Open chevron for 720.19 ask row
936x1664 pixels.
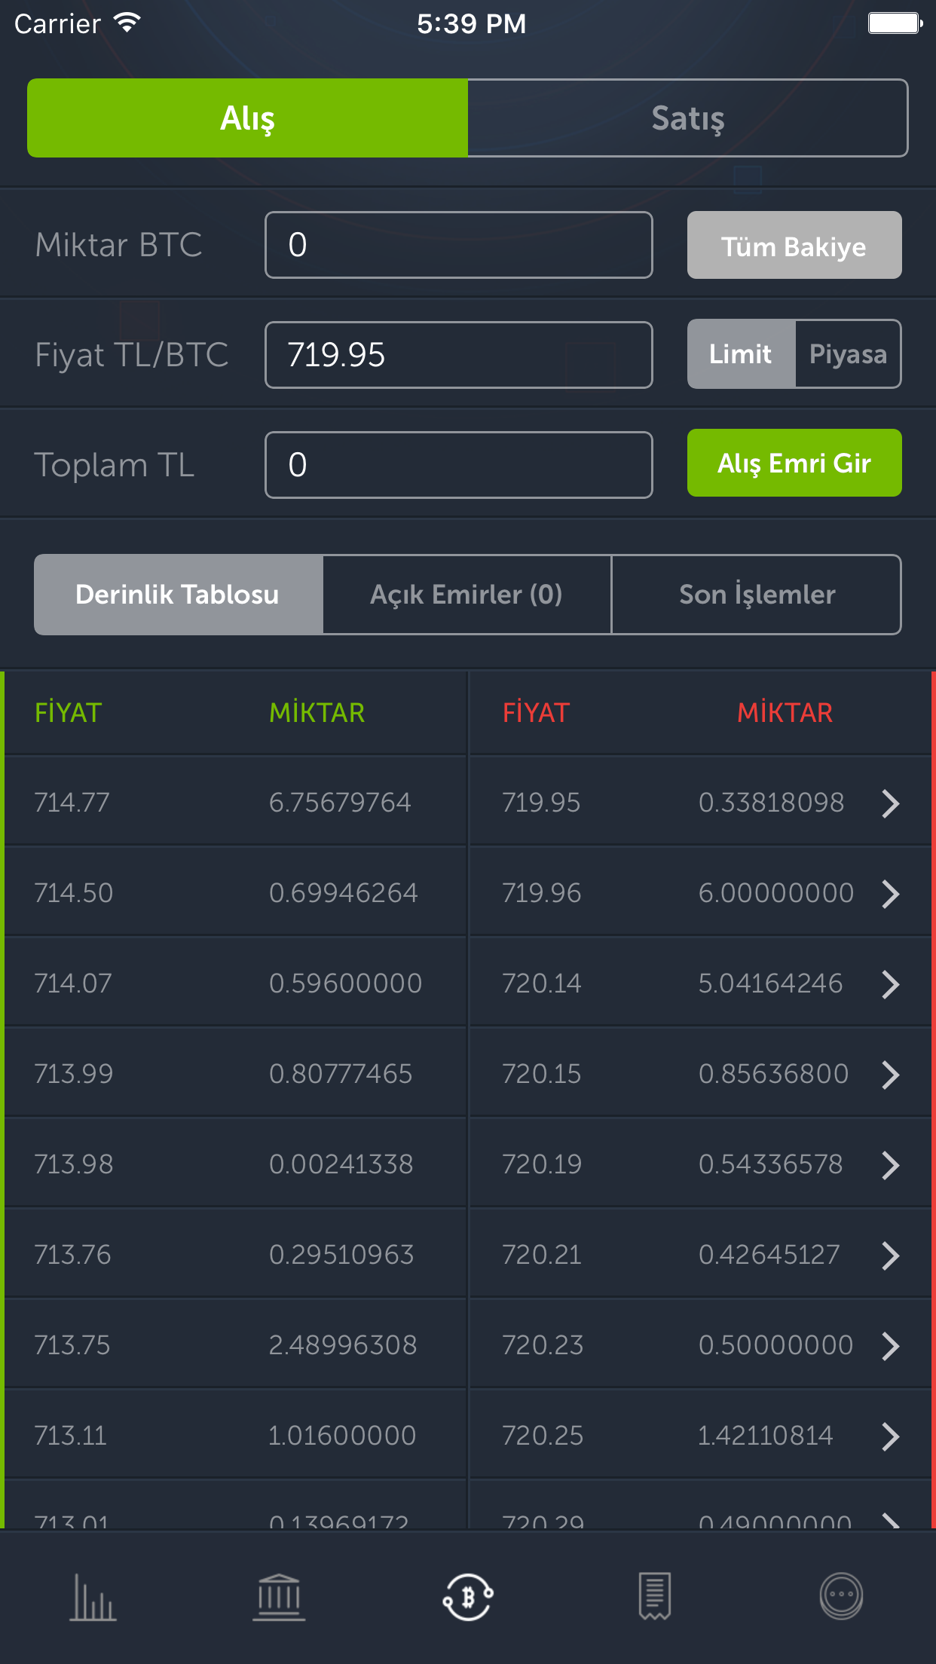(890, 1165)
